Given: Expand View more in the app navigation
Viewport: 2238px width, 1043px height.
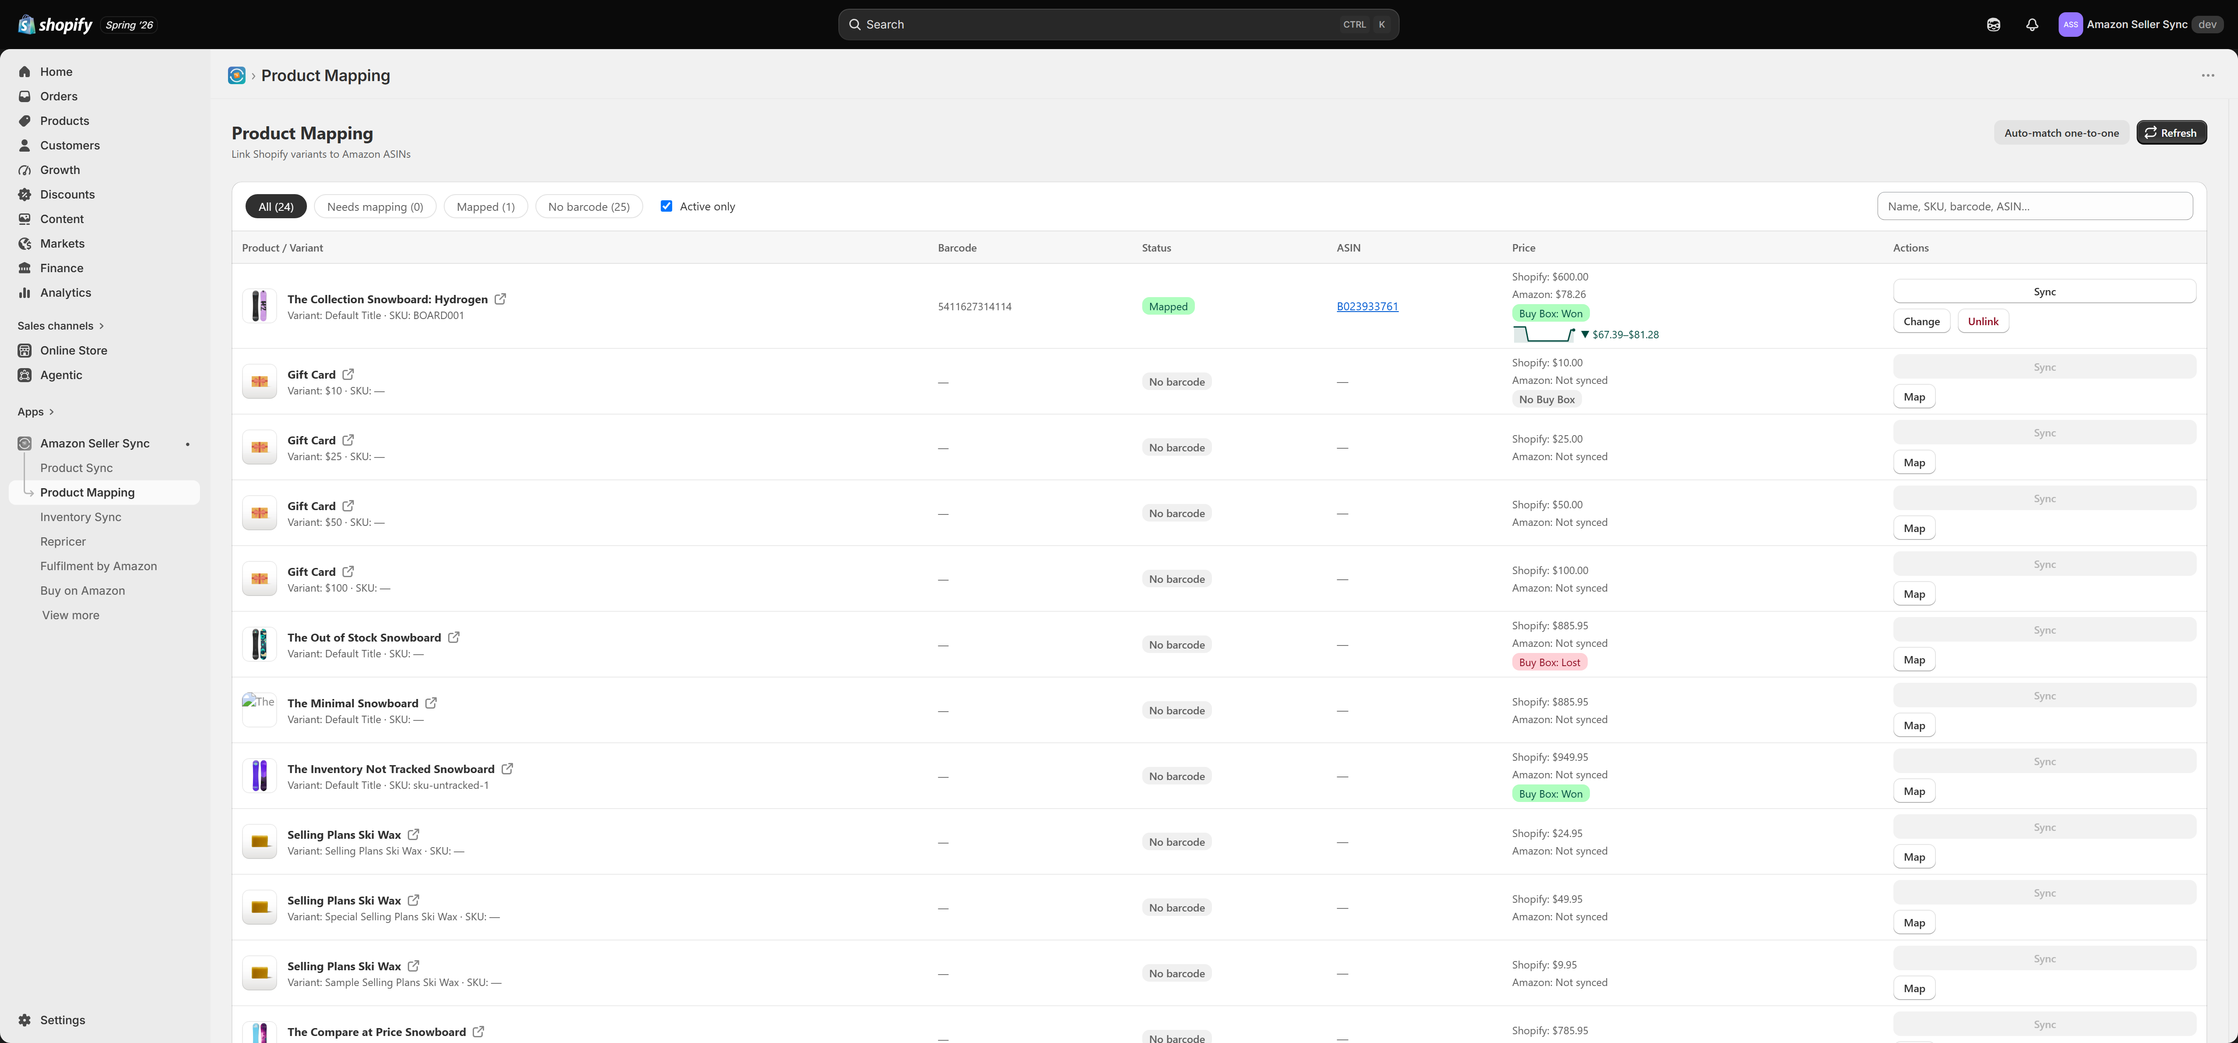Looking at the screenshot, I should (70, 615).
